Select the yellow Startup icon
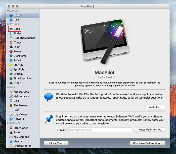 click(11, 65)
